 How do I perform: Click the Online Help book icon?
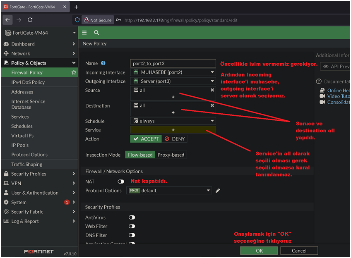click(322, 90)
